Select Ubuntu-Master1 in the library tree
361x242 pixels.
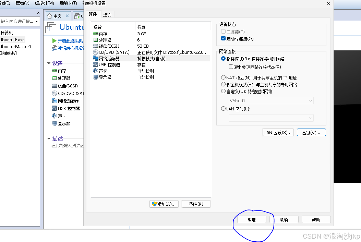15,47
